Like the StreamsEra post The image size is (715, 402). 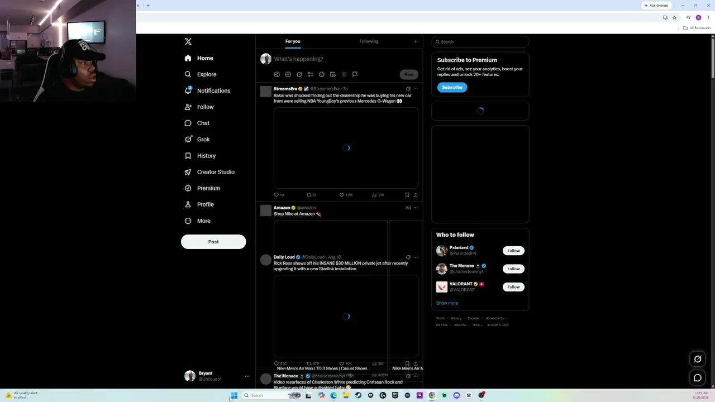346,195
